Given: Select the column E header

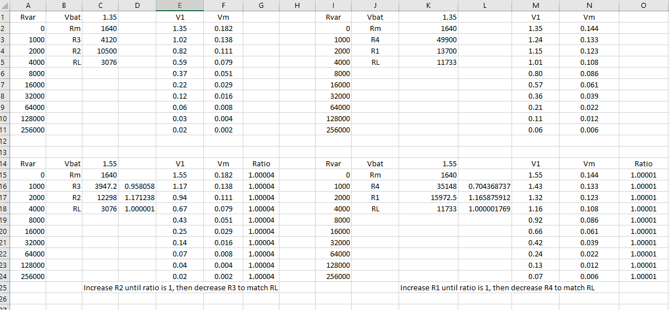Looking at the screenshot, I should point(180,5).
